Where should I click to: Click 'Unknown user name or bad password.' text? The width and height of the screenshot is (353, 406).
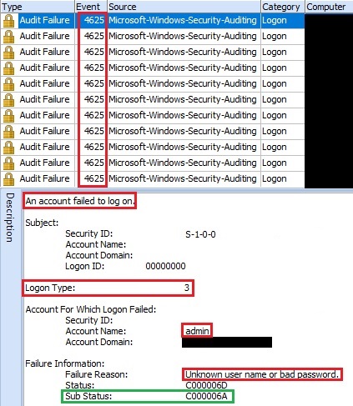pyautogui.click(x=262, y=374)
